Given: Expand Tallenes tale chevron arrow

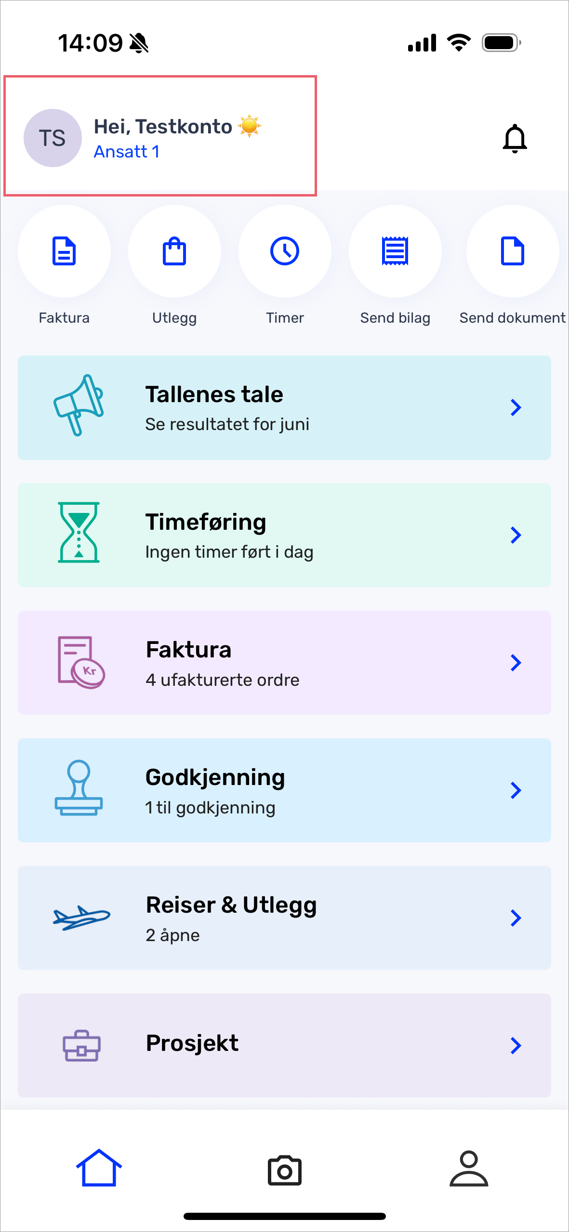Looking at the screenshot, I should (516, 407).
